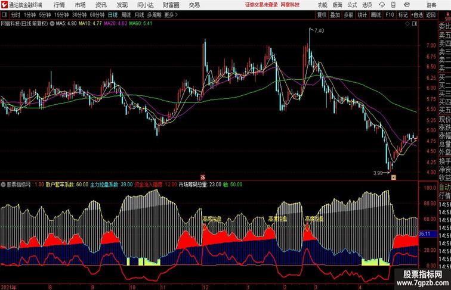Open the 行情 menu

pos(59,5)
